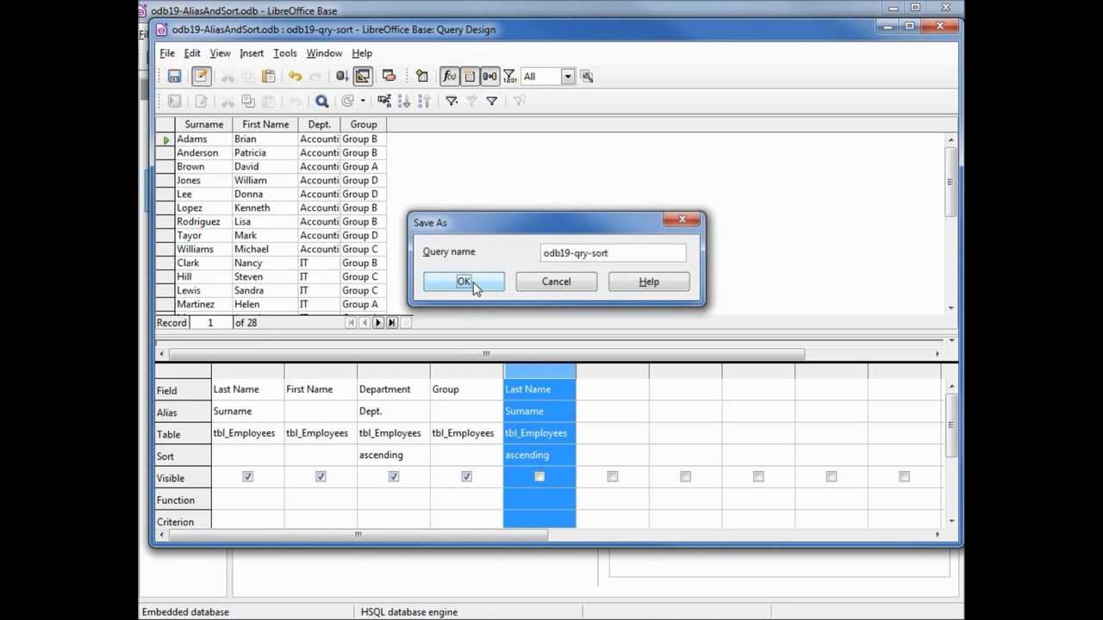The width and height of the screenshot is (1103, 620).
Task: Uncheck Visible for the Group column
Action: coord(466,476)
